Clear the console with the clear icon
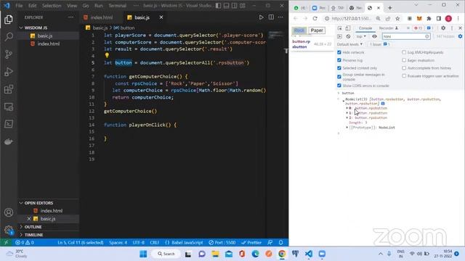 pos(348,36)
